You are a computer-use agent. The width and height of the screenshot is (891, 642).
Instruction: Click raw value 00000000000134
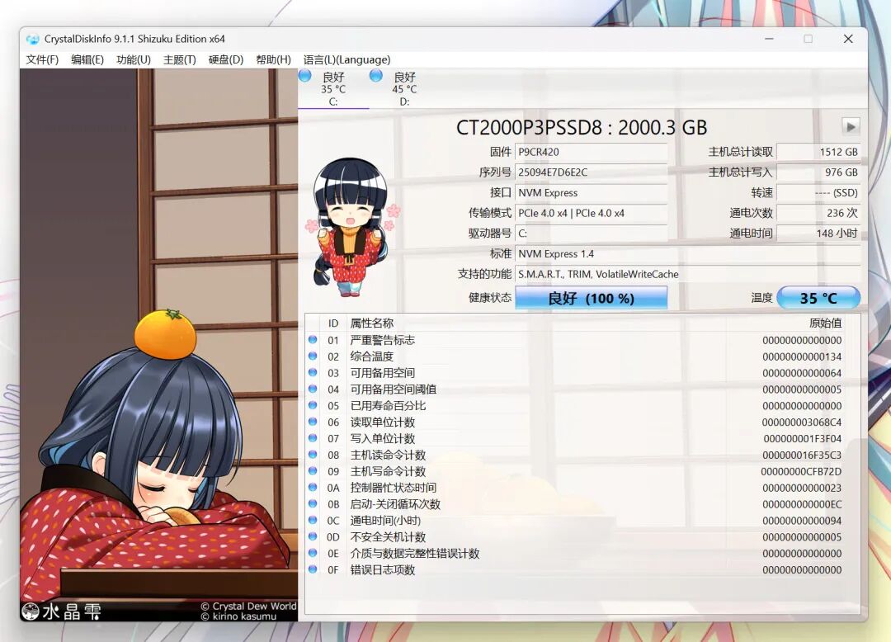pos(802,356)
